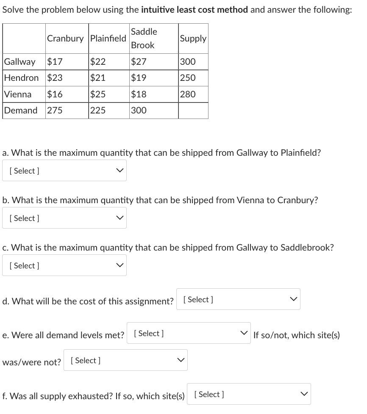Open the assignment cost dropdown
367x414 pixels.
(238, 299)
